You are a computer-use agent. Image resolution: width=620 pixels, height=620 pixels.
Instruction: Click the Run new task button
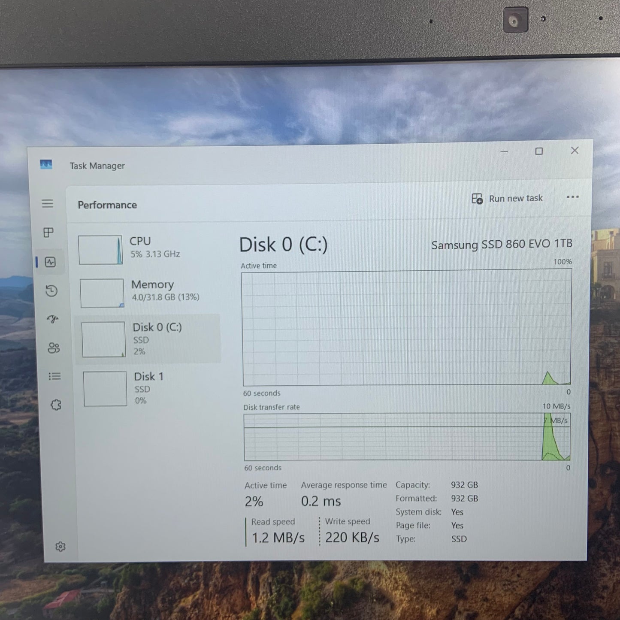[515, 198]
